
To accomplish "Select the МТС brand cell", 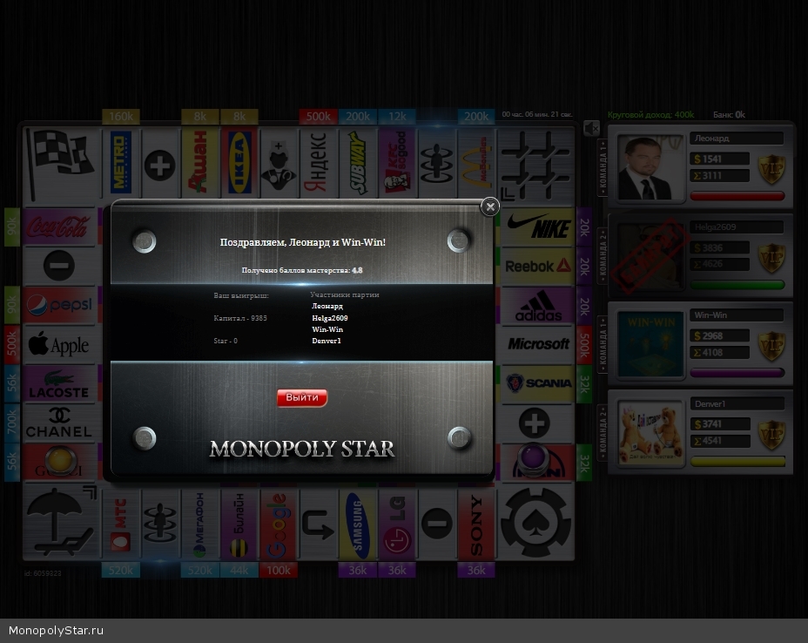I will point(121,525).
